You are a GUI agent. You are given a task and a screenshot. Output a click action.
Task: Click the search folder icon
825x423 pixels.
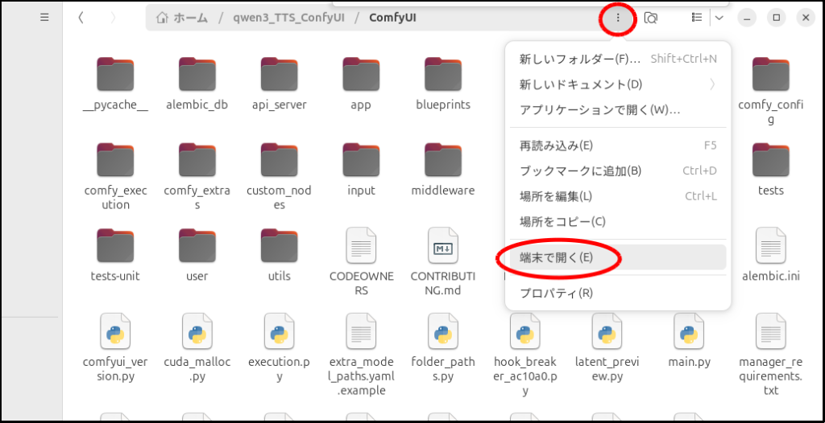pos(650,18)
